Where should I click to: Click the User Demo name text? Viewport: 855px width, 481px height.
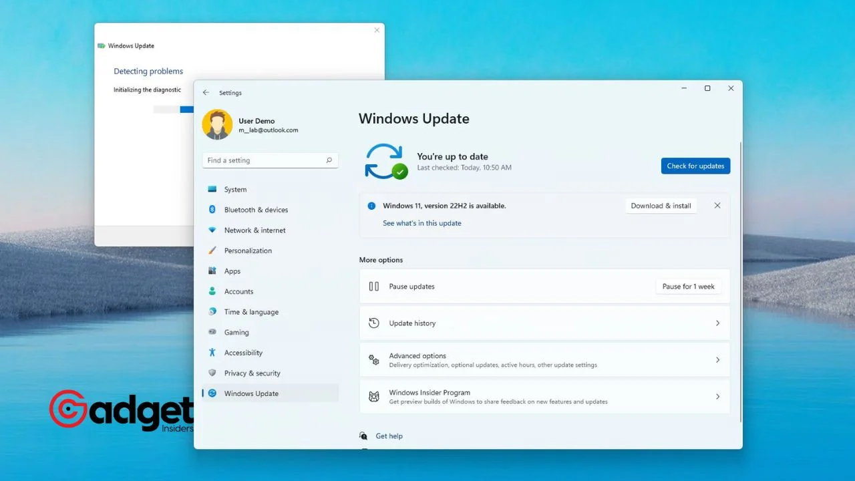pos(256,122)
